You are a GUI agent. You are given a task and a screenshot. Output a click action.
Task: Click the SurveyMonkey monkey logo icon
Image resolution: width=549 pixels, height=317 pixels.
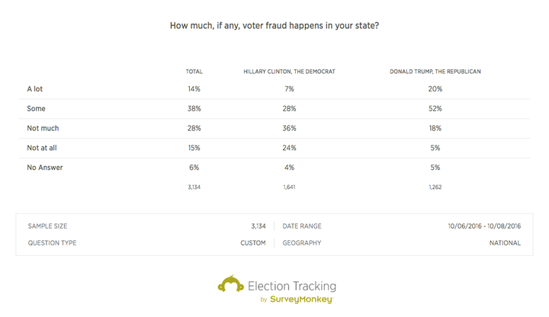(x=231, y=283)
